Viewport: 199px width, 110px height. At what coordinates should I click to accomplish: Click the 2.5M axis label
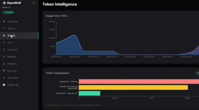[x=187, y=98]
